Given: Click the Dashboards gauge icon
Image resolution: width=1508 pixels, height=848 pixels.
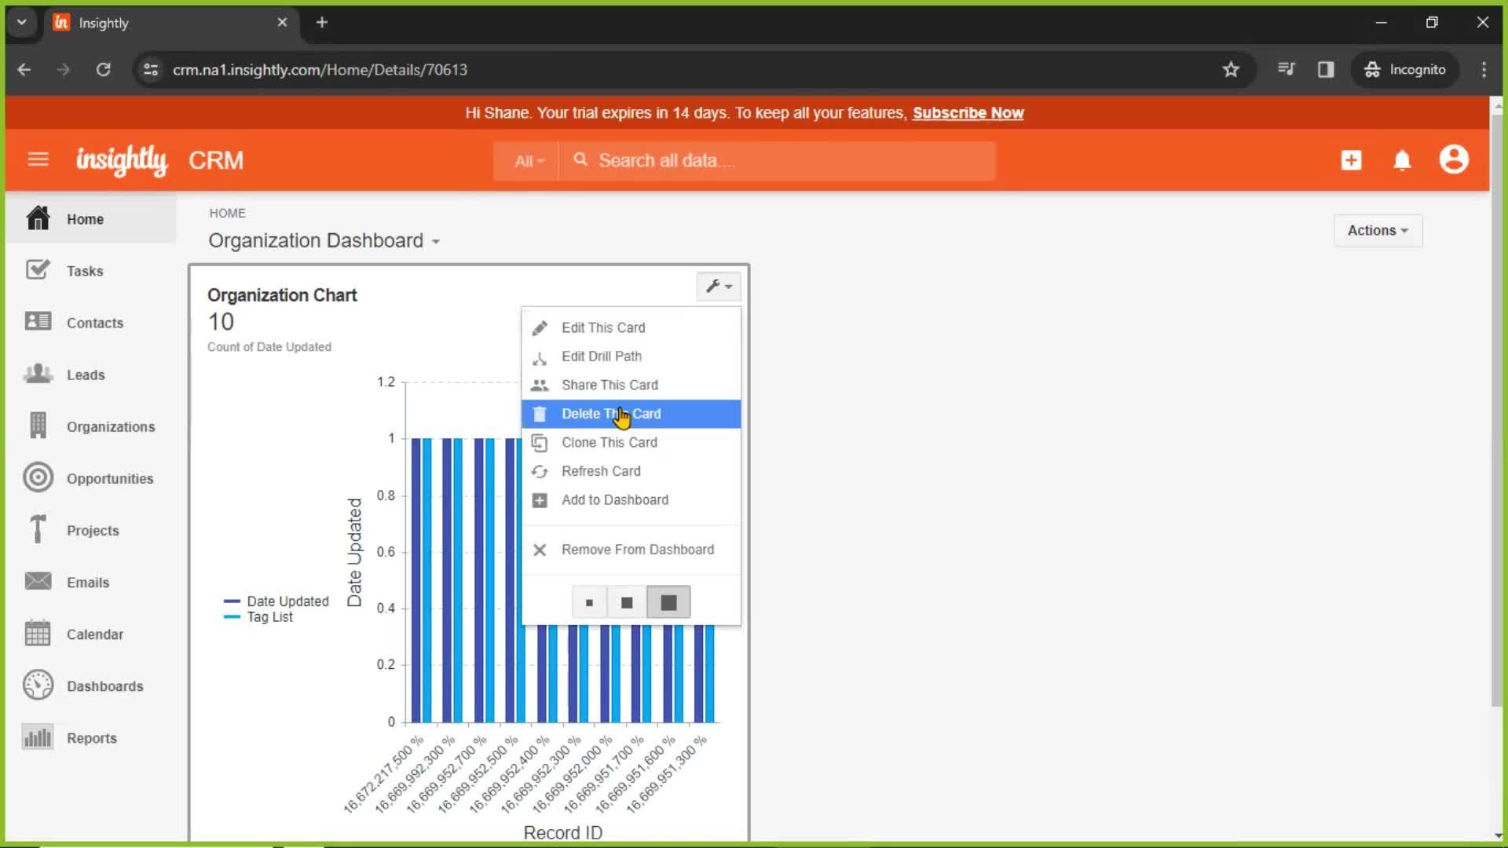Looking at the screenshot, I should (38, 685).
